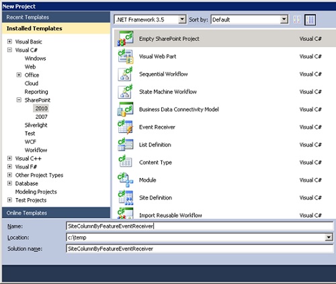
Task: Click the Visual Web Part template icon
Action: (126, 56)
